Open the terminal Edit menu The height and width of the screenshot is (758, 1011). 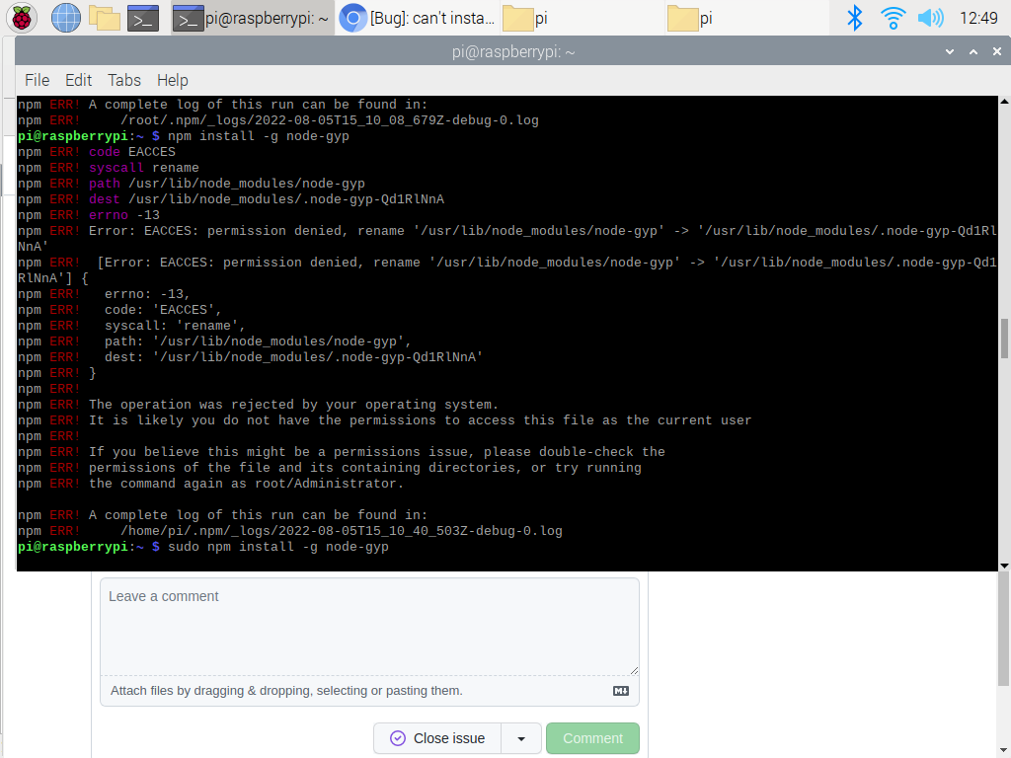point(78,80)
